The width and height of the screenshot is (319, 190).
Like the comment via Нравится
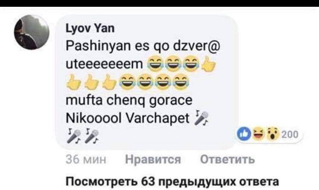[x=153, y=159]
